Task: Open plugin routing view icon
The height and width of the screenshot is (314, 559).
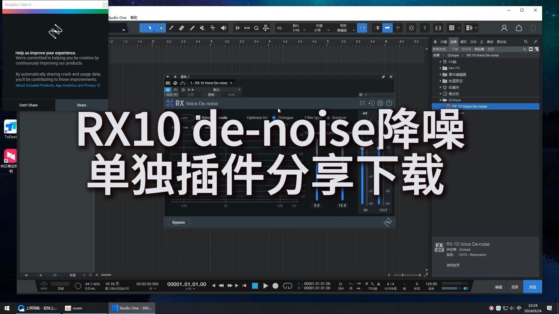Action: [183, 83]
